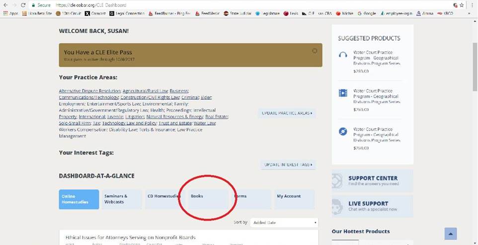Open the Solo-Small Firm link
This screenshot has height=245, width=478.
click(75, 123)
